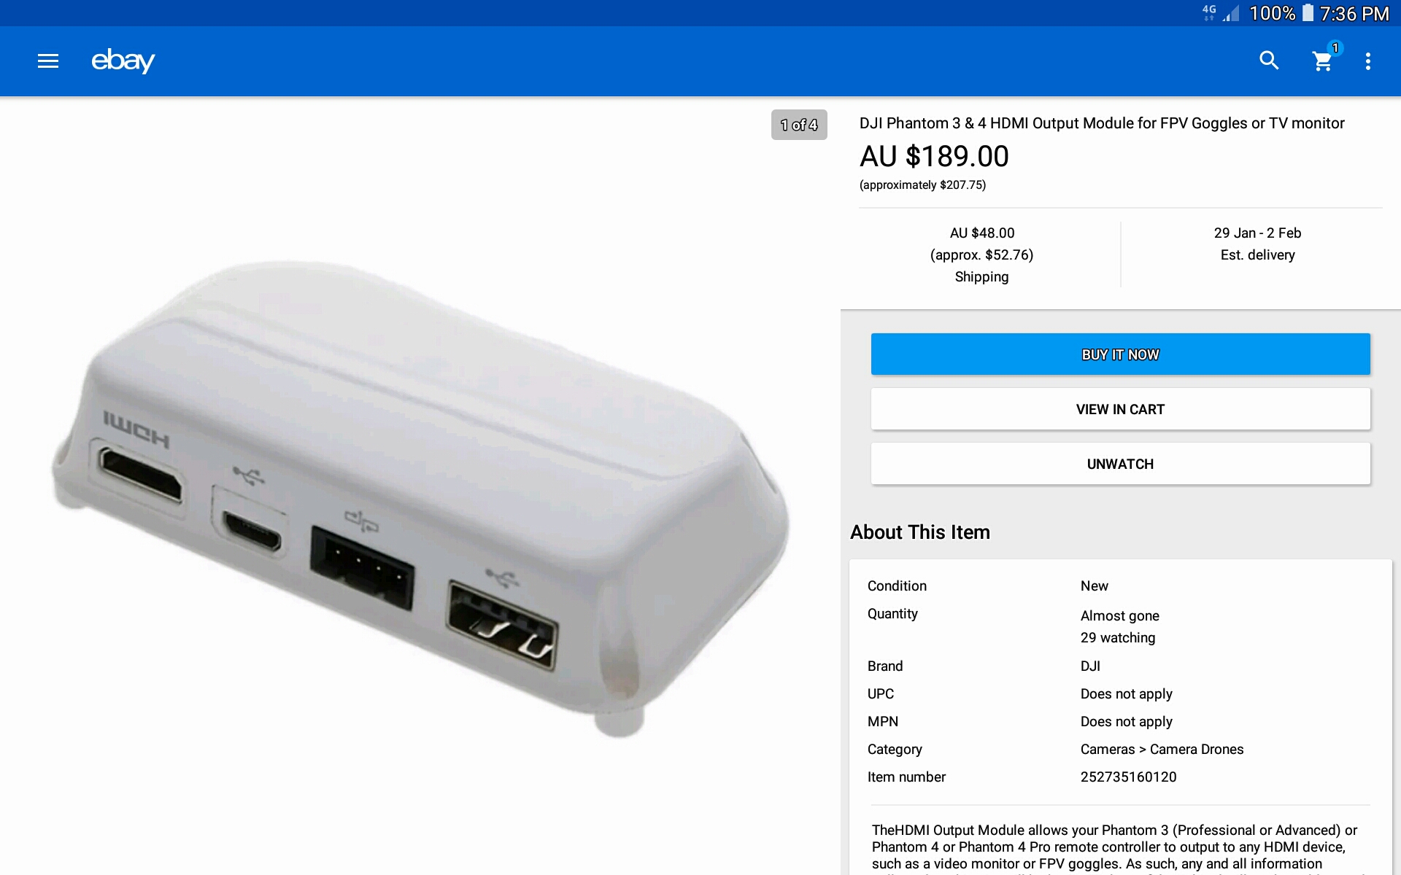Viewport: 1401px width, 875px height.
Task: Click the Buy It Now button
Action: pyautogui.click(x=1120, y=354)
